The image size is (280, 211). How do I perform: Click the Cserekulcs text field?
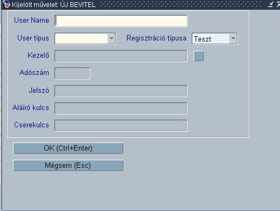point(121,125)
